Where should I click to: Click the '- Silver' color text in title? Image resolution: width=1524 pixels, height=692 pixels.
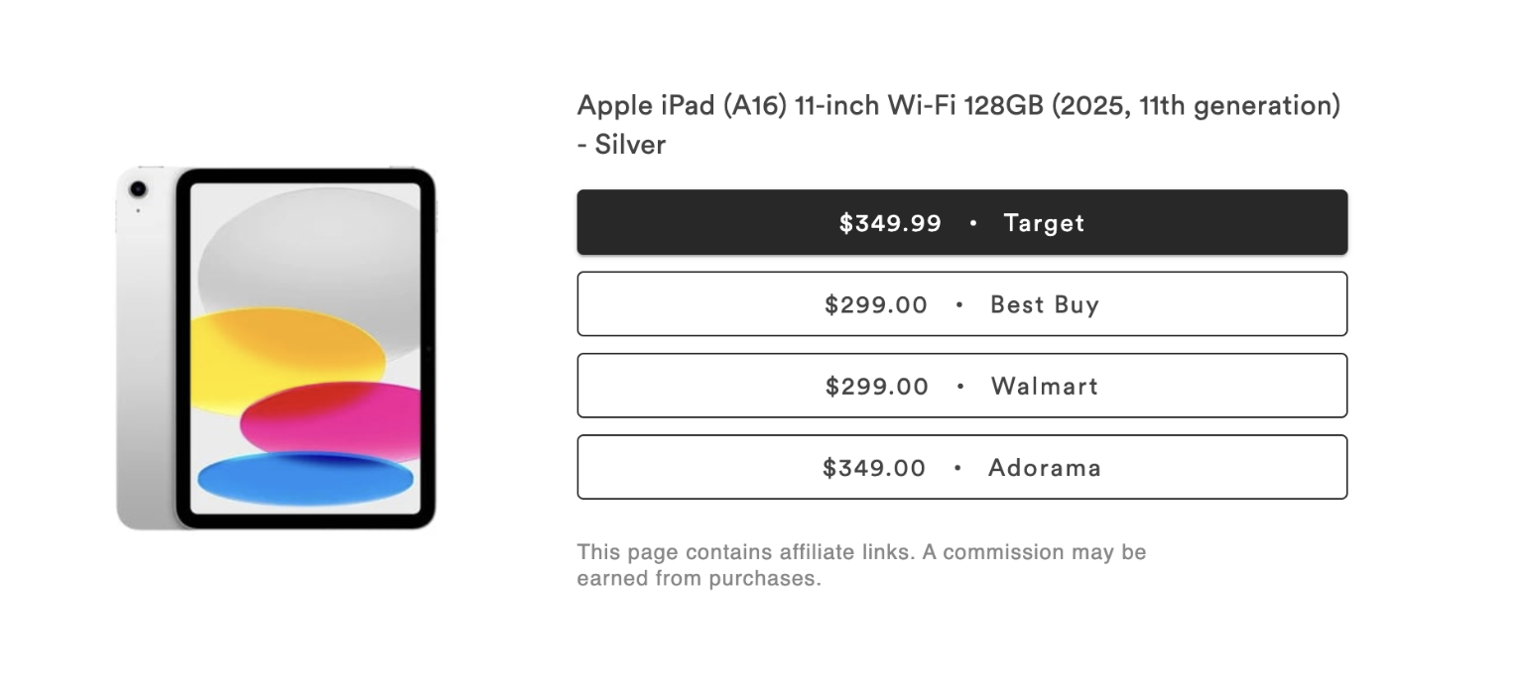[x=621, y=144]
